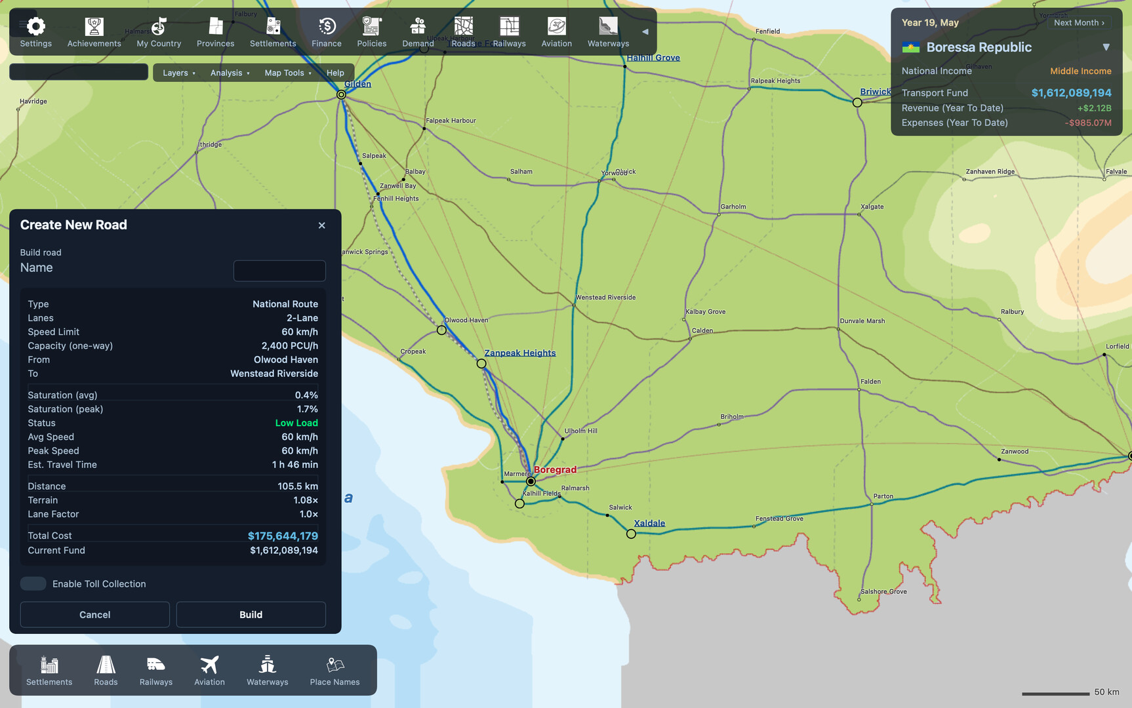Click the Boressa Republic flag icon
Image resolution: width=1132 pixels, height=708 pixels.
[x=910, y=47]
